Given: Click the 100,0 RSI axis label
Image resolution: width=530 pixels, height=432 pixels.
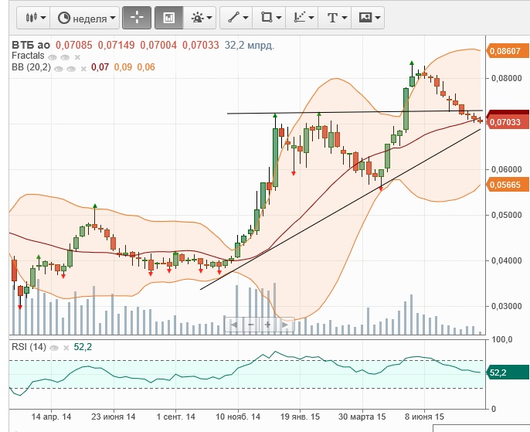Looking at the screenshot, I should (x=502, y=339).
